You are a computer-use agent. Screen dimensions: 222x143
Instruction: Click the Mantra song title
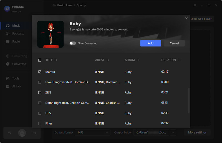(x=50, y=72)
